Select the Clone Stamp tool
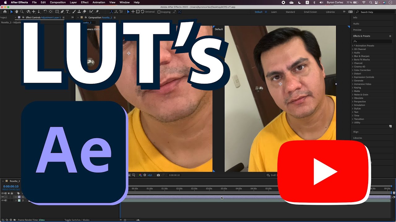 click(79, 12)
